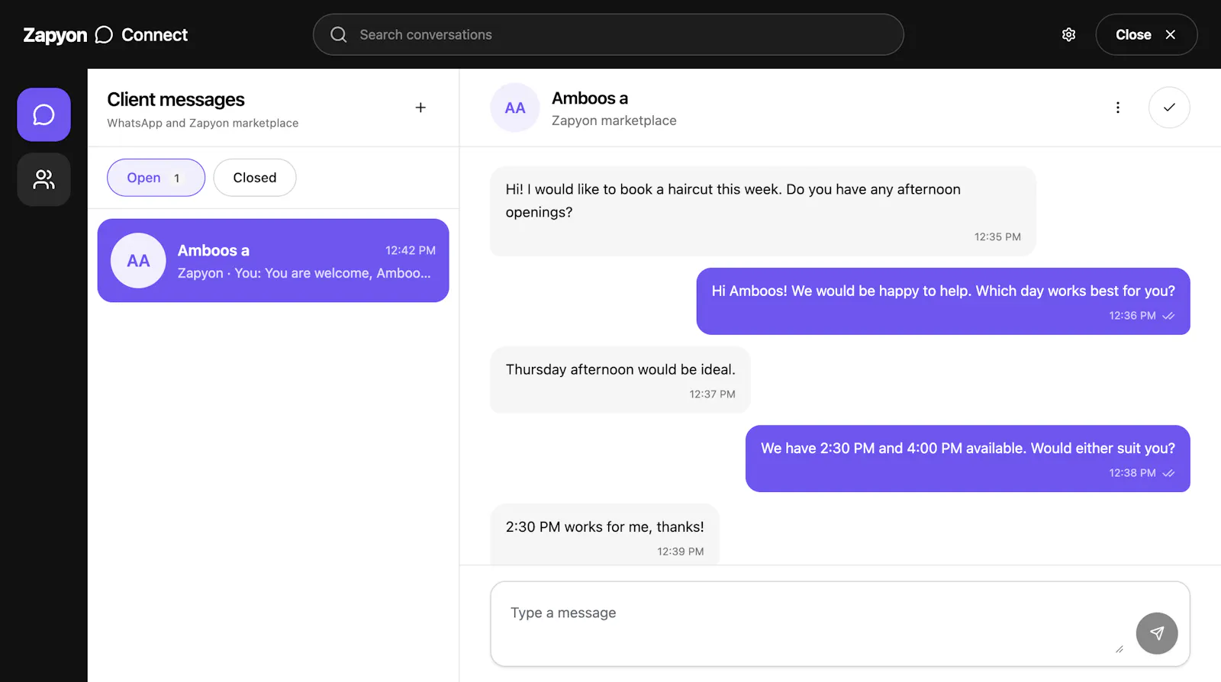Click the settings gear icon

1068,34
